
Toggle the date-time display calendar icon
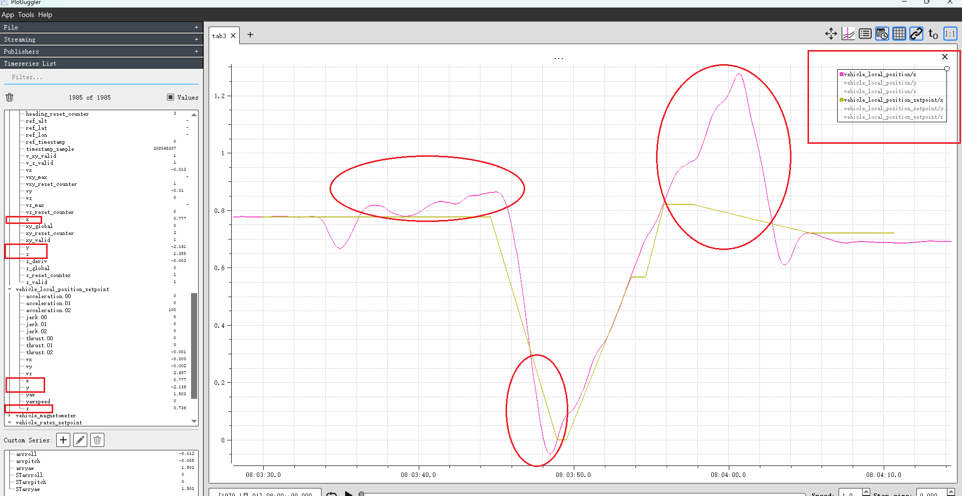click(882, 34)
